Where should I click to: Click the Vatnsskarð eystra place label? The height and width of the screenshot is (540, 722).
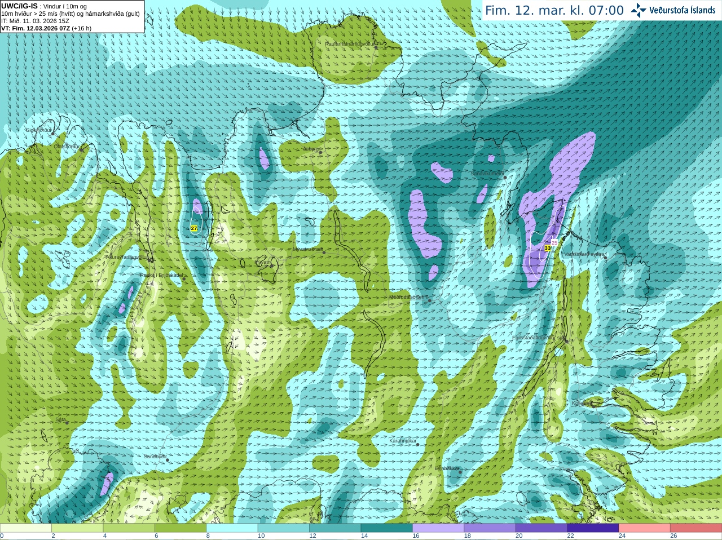pos(584,254)
